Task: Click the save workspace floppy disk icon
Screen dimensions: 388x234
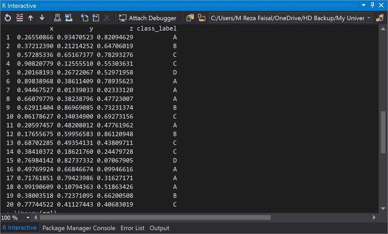Action: (69, 18)
